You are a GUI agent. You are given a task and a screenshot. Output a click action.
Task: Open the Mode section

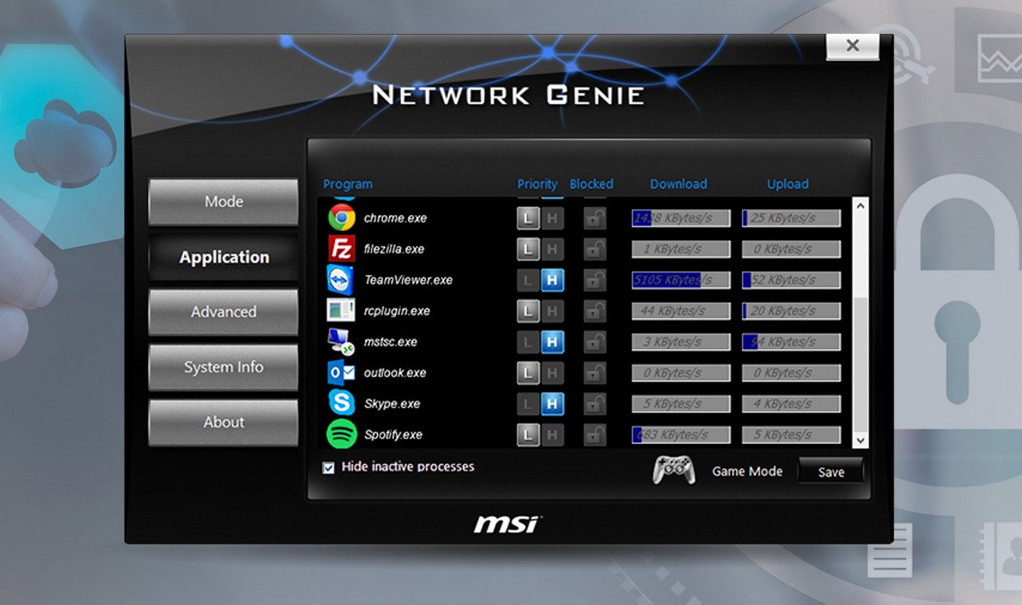coord(223,202)
